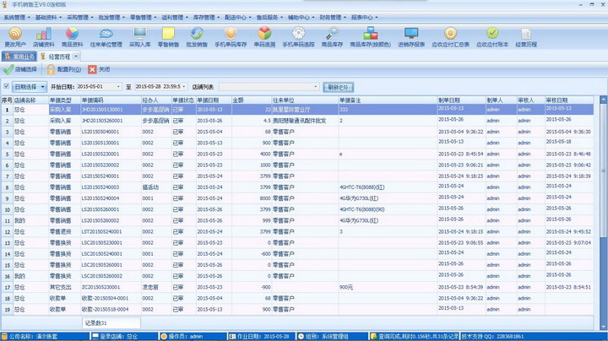This screenshot has width=608, height=341.
Task: Open 往来单位管理 chat bubble icon
Action: coord(106,33)
